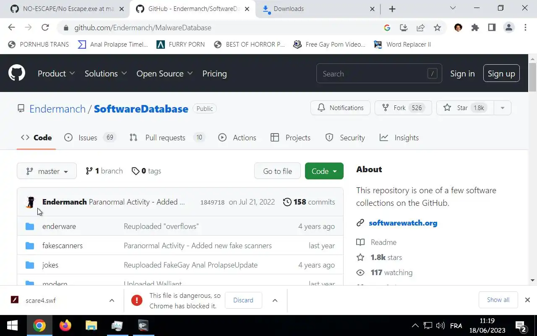The height and width of the screenshot is (336, 537).
Task: Open the Star lists dropdown arrow
Action: click(x=503, y=108)
